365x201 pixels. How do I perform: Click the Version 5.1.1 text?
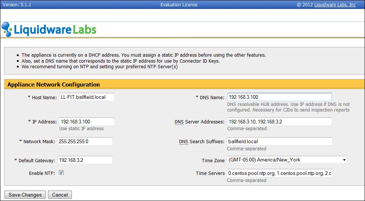pos(16,5)
